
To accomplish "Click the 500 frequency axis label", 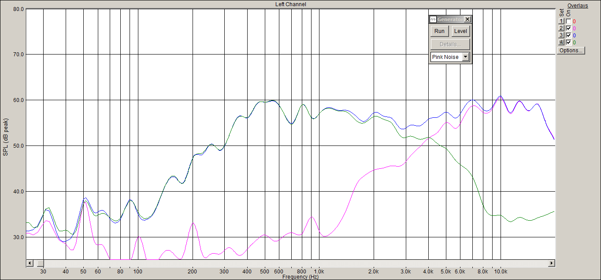I will point(264,272).
